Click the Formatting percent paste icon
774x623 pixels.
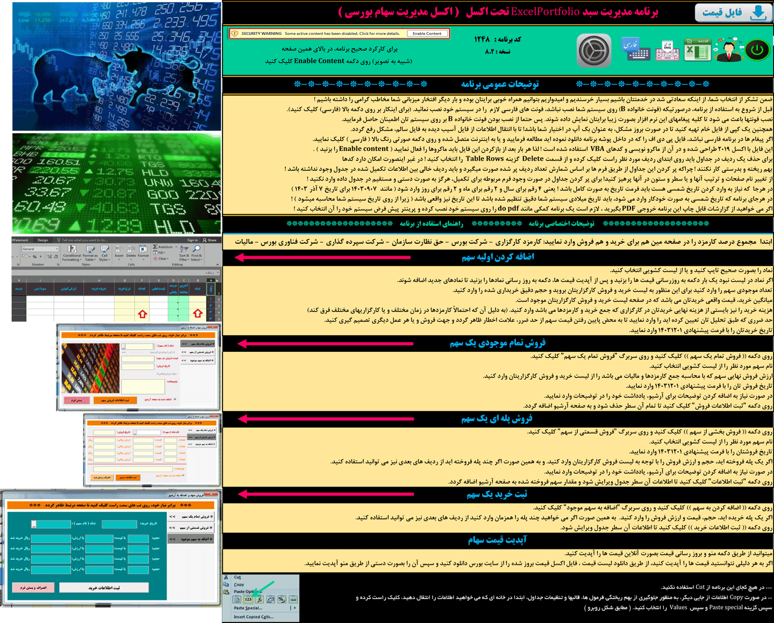tap(282, 599)
